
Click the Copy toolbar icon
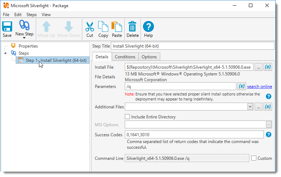point(103,29)
